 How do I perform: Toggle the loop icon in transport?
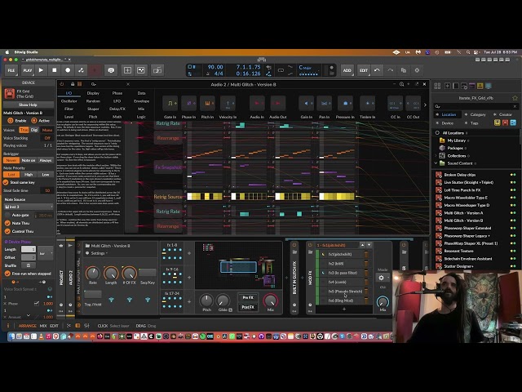[281, 70]
